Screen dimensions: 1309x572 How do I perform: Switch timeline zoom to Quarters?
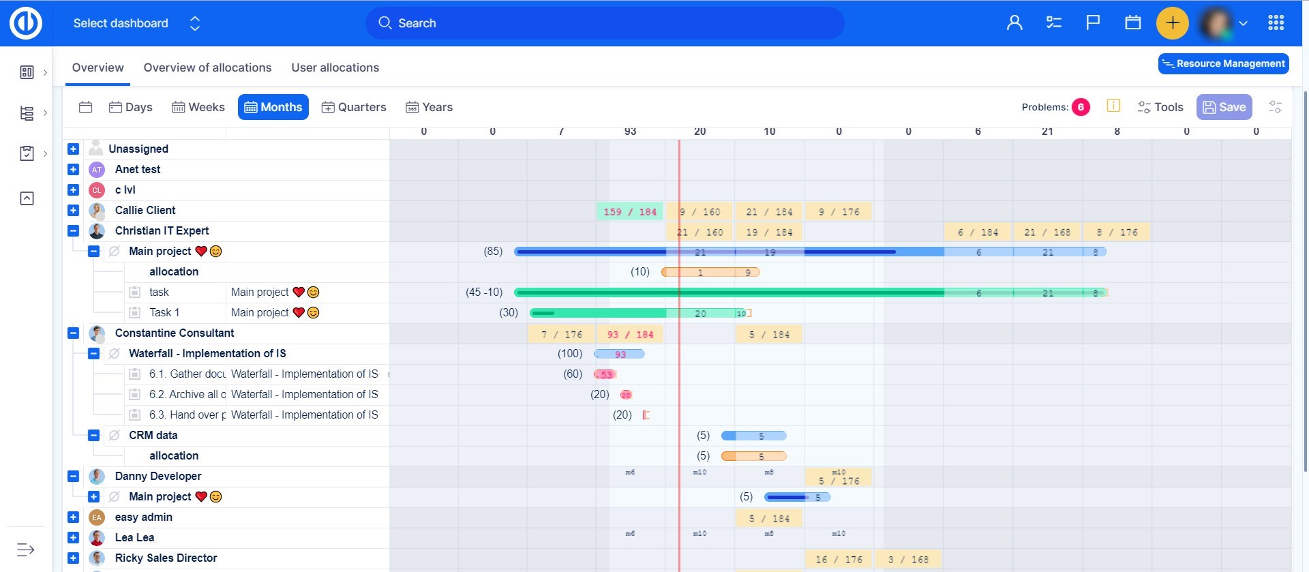[x=354, y=107]
